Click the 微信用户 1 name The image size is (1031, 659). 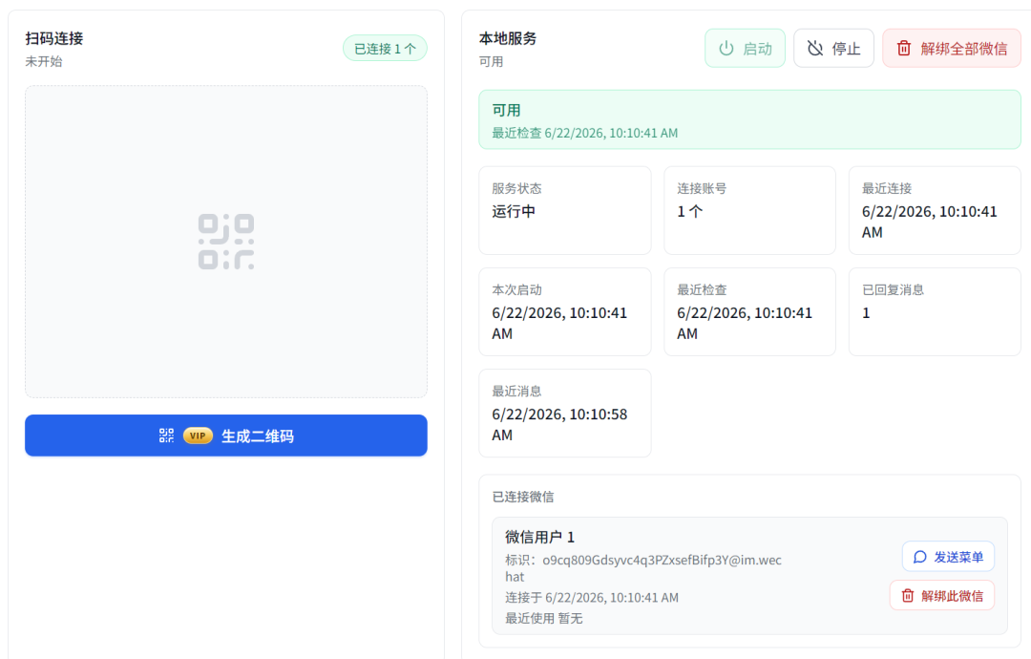(539, 537)
